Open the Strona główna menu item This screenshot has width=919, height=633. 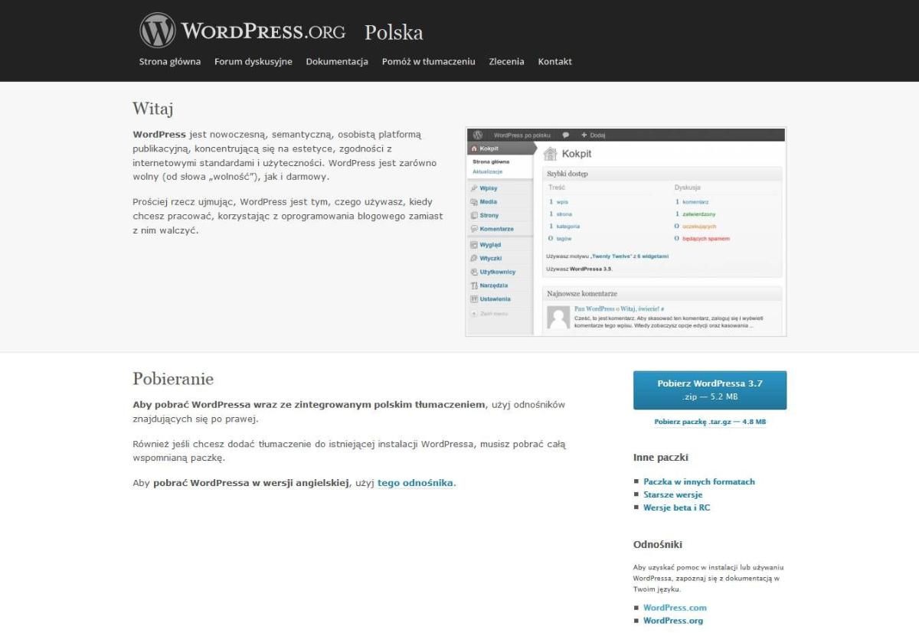(x=170, y=61)
